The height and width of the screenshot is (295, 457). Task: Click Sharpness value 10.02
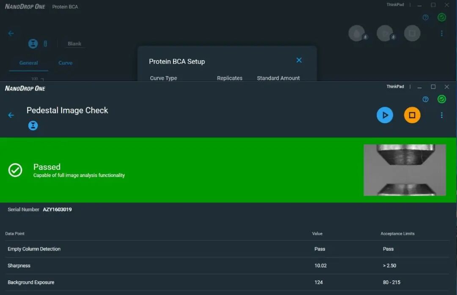[x=321, y=265]
